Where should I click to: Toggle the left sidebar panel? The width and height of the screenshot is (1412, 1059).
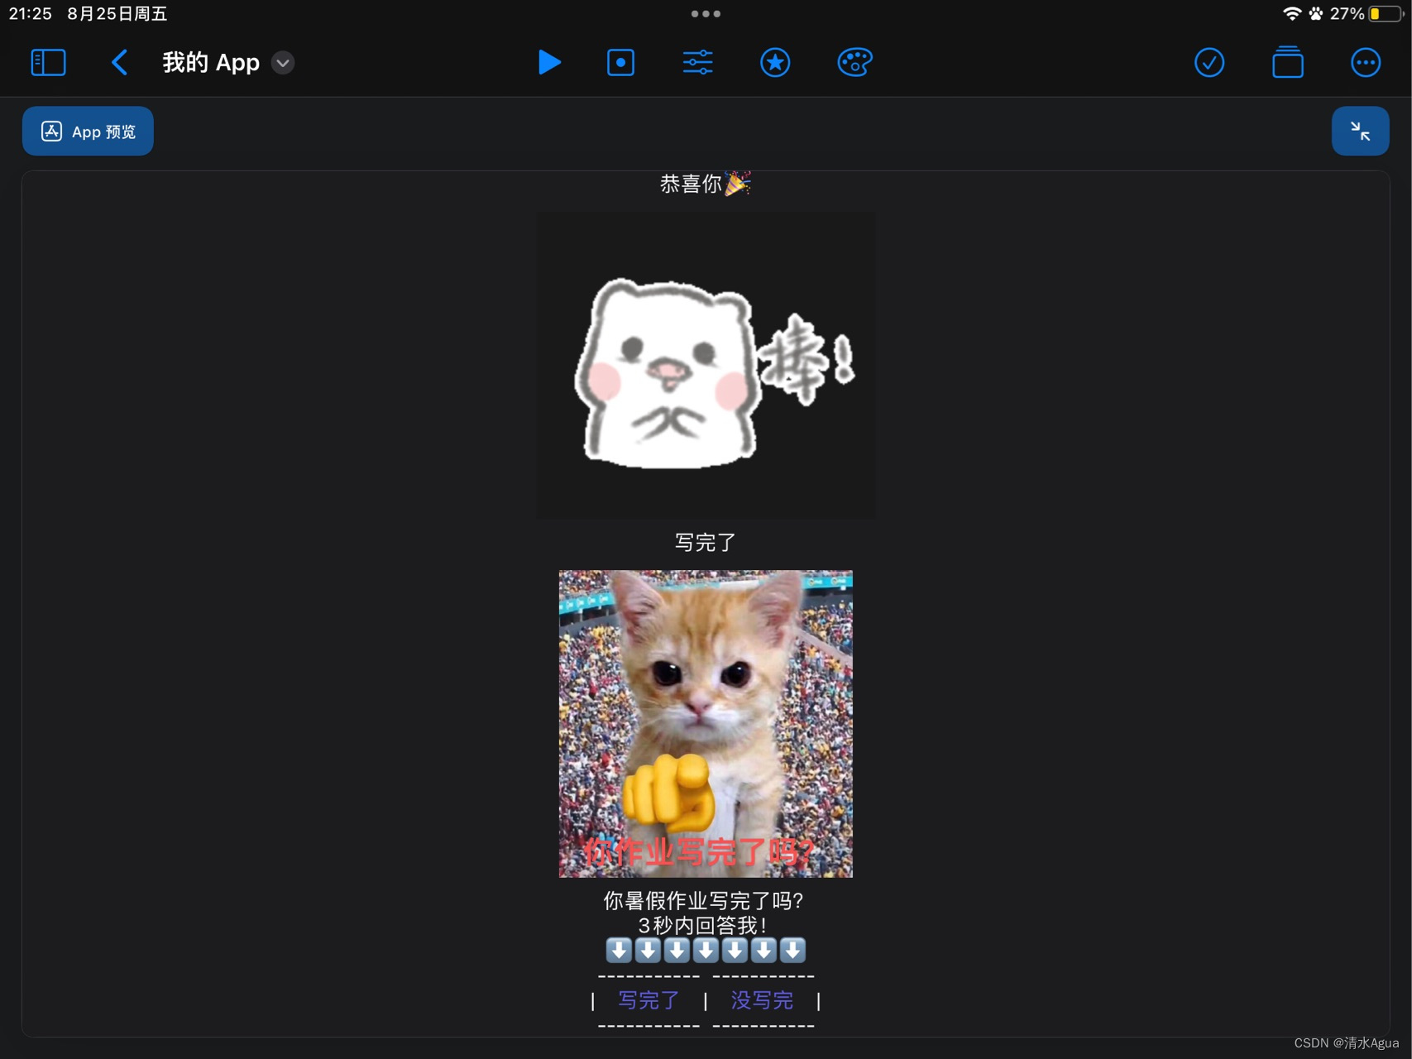pos(48,63)
